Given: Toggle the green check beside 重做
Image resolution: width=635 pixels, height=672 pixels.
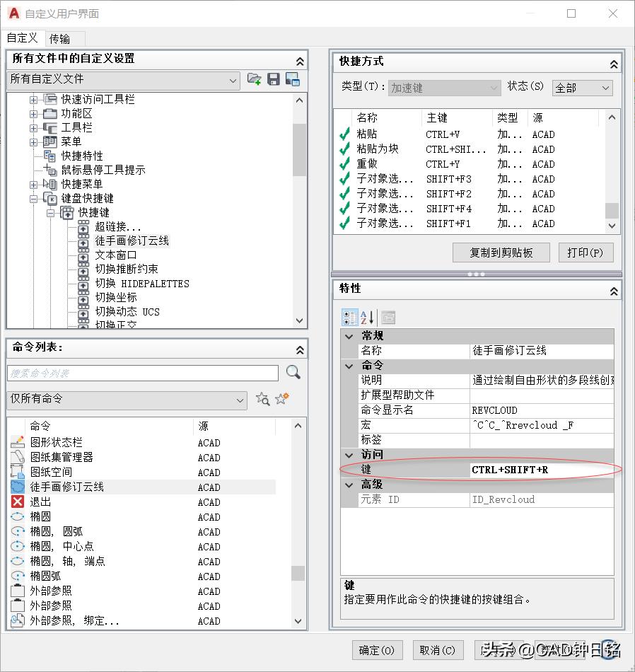Looking at the screenshot, I should 344,163.
